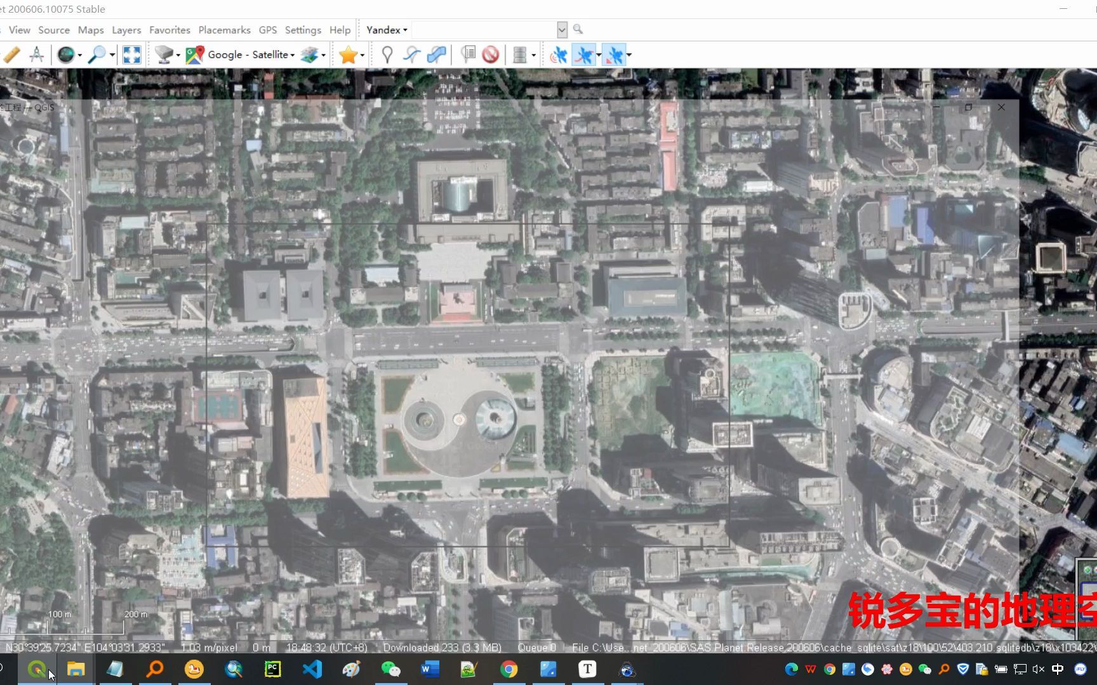This screenshot has width=1097, height=685.
Task: Open the Google - Satellite map selector
Action: (251, 55)
